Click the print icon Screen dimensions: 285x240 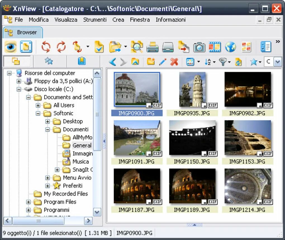(153, 47)
